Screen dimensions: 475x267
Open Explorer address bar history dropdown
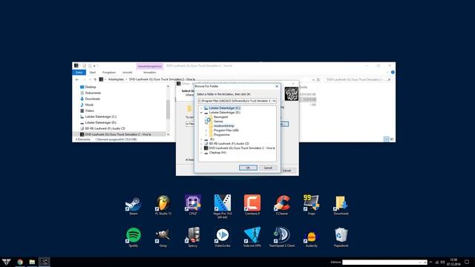tap(313, 79)
